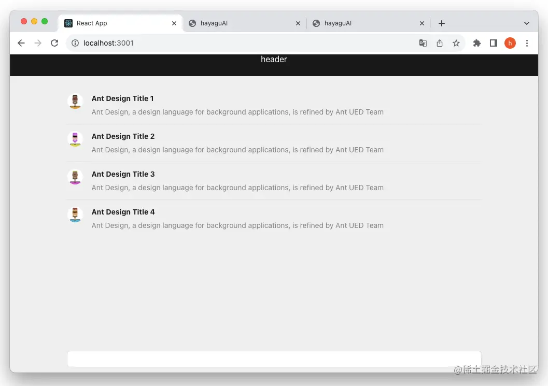Go back to the previous page
Screen dimensions: 548x386
(21, 43)
